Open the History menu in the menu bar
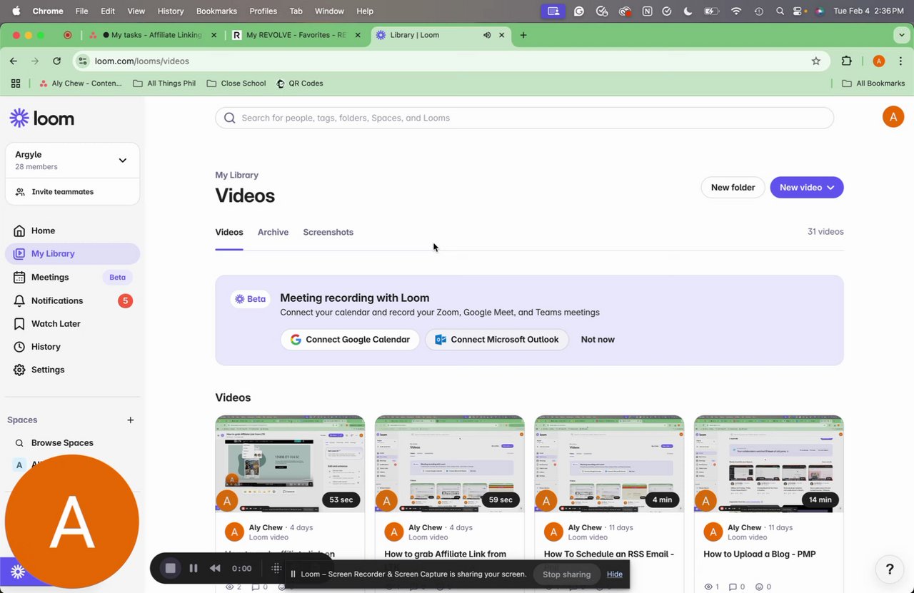The width and height of the screenshot is (914, 593). [170, 11]
